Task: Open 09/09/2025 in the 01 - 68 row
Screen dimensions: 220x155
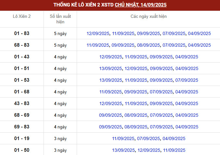Action: (x=136, y=92)
